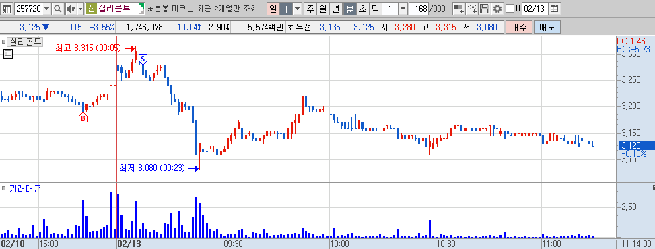Toggle the small square beside 실리콘투 chart label
Image resolution: width=655 pixels, height=249 pixels.
coord(4,42)
